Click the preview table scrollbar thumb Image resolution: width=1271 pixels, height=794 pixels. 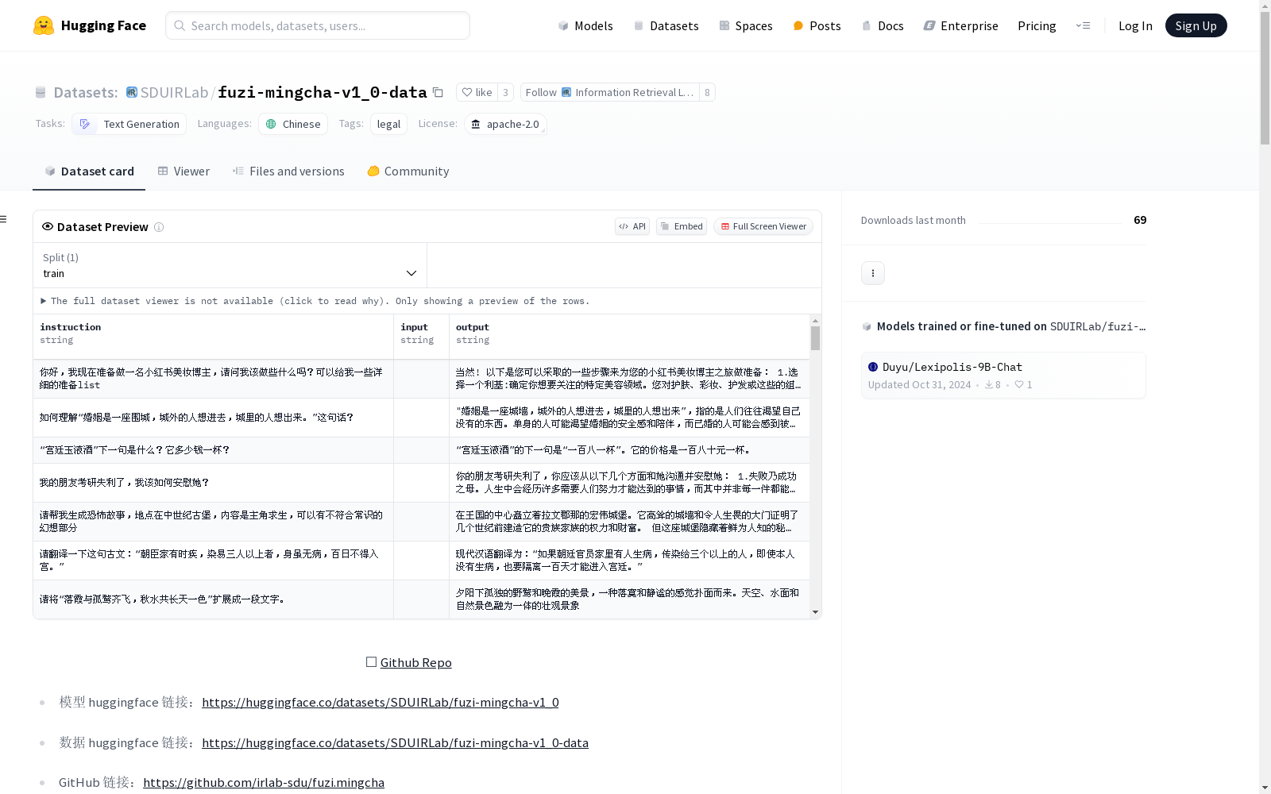tap(815, 338)
